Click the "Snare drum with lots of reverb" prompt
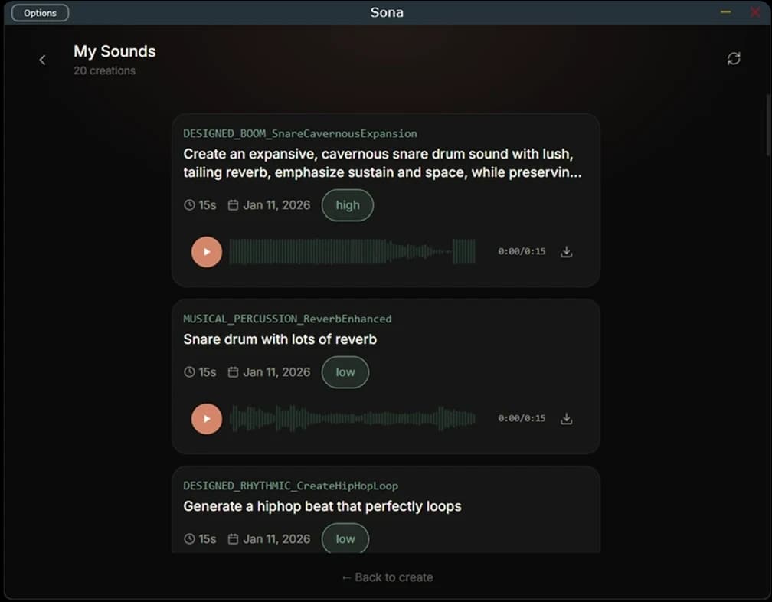This screenshot has width=772, height=602. pyautogui.click(x=280, y=339)
